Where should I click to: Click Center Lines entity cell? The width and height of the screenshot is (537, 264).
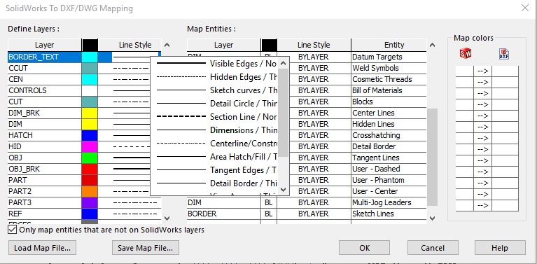pyautogui.click(x=389, y=113)
